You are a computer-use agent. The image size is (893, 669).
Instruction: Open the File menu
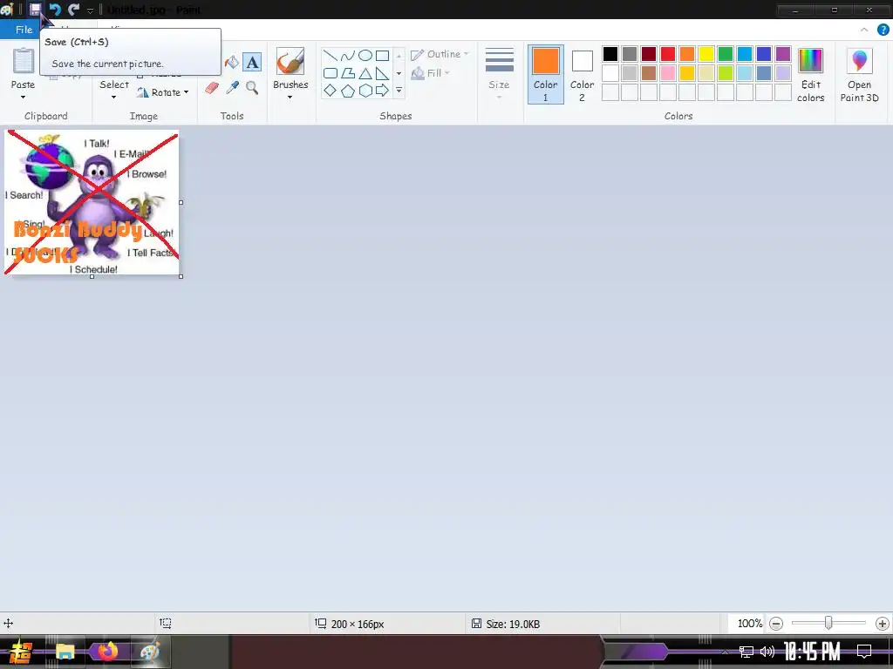point(24,29)
